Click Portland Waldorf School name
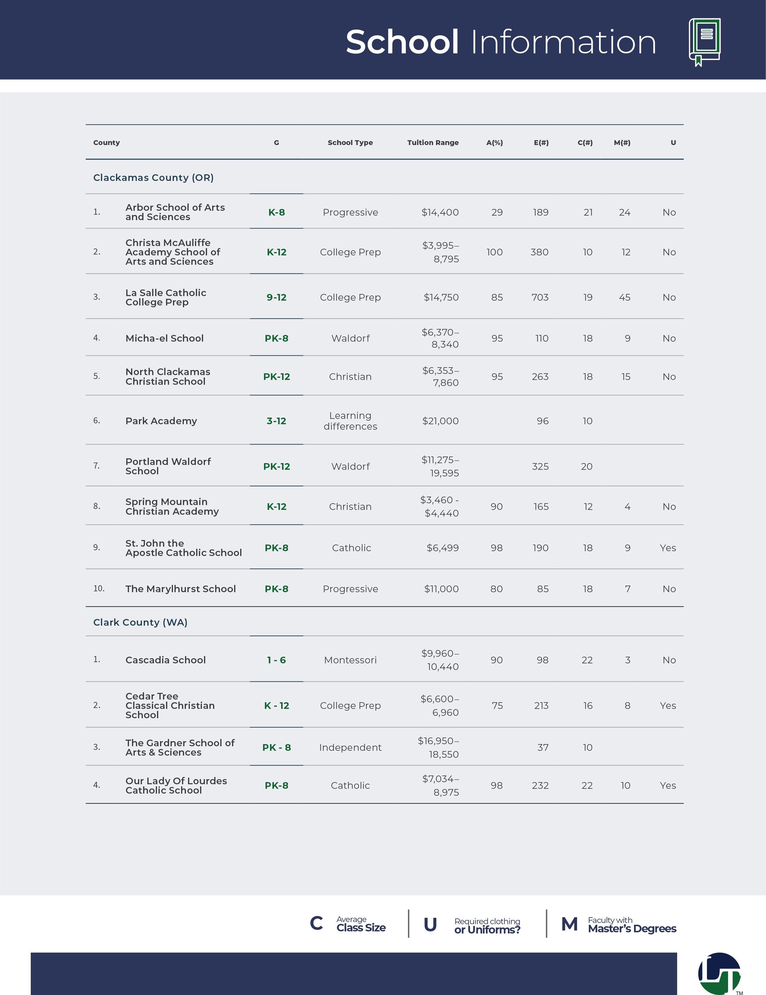The image size is (766, 995). 168,466
